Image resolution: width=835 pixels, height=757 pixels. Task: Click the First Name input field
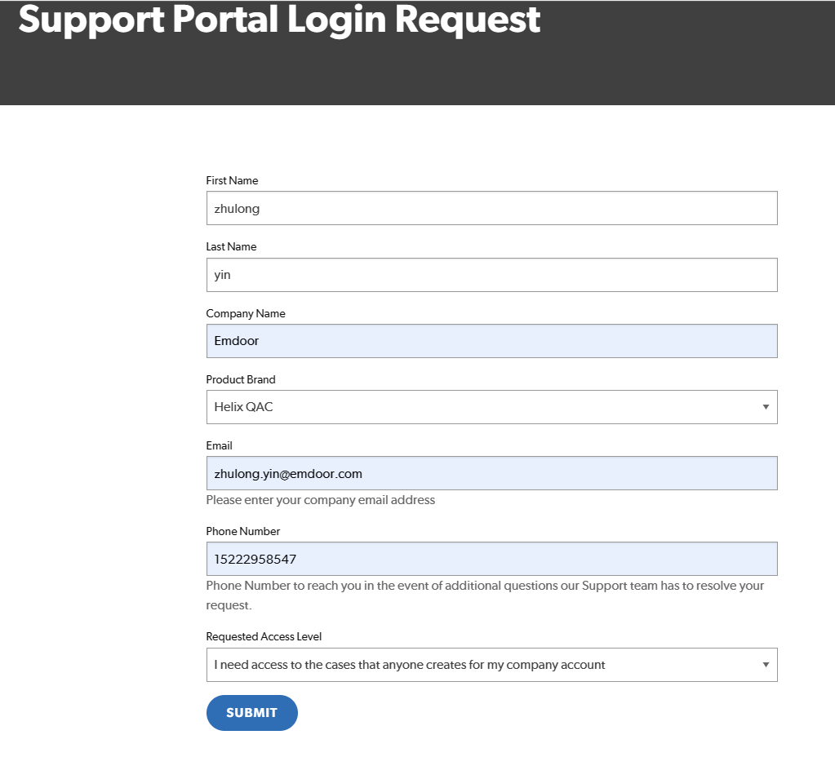(491, 208)
